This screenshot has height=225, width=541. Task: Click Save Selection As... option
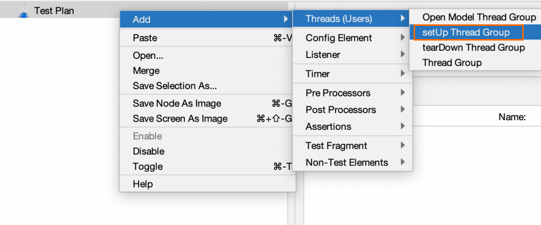(175, 86)
